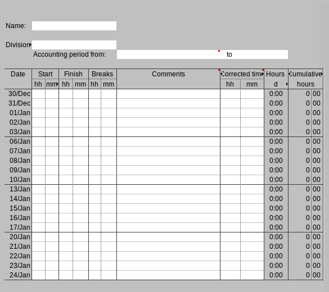Image resolution: width=329 pixels, height=292 pixels.
Task: Click the '17/Jan' date cell
Action: point(18,227)
